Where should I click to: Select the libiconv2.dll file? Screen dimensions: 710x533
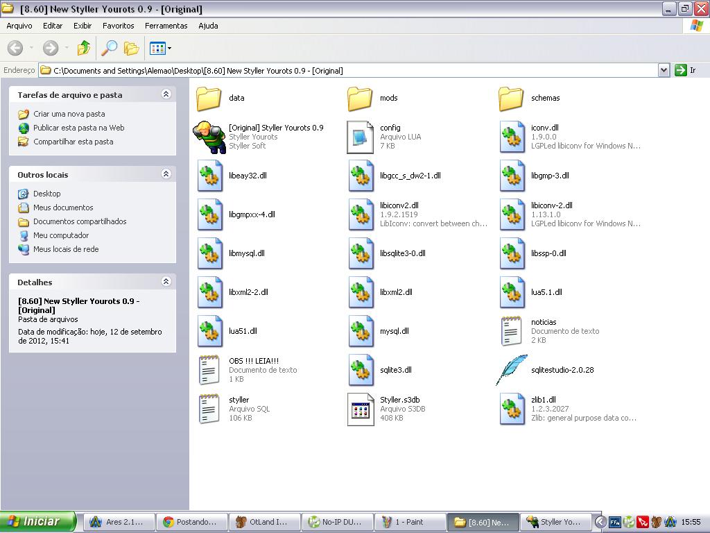click(417, 215)
